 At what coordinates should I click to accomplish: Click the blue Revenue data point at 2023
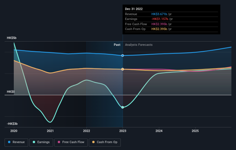(123, 56)
